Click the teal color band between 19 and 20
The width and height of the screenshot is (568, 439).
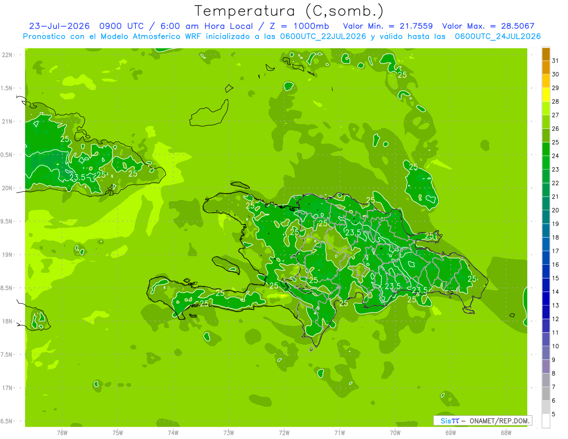(546, 217)
